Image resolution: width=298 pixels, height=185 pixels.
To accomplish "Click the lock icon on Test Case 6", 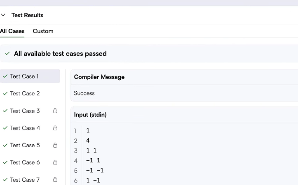I will (x=55, y=162).
